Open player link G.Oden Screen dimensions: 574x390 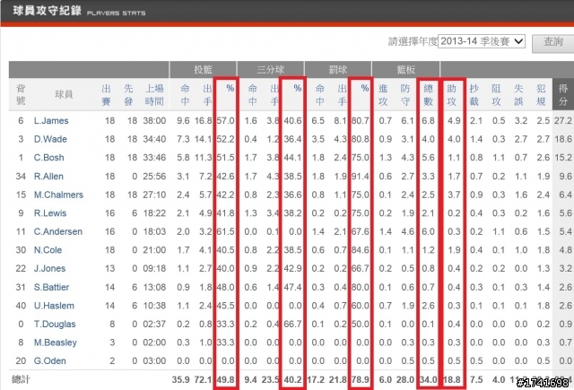(50, 361)
